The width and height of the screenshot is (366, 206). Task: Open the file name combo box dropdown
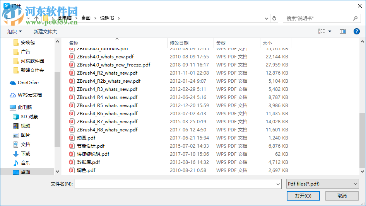(x=278, y=184)
